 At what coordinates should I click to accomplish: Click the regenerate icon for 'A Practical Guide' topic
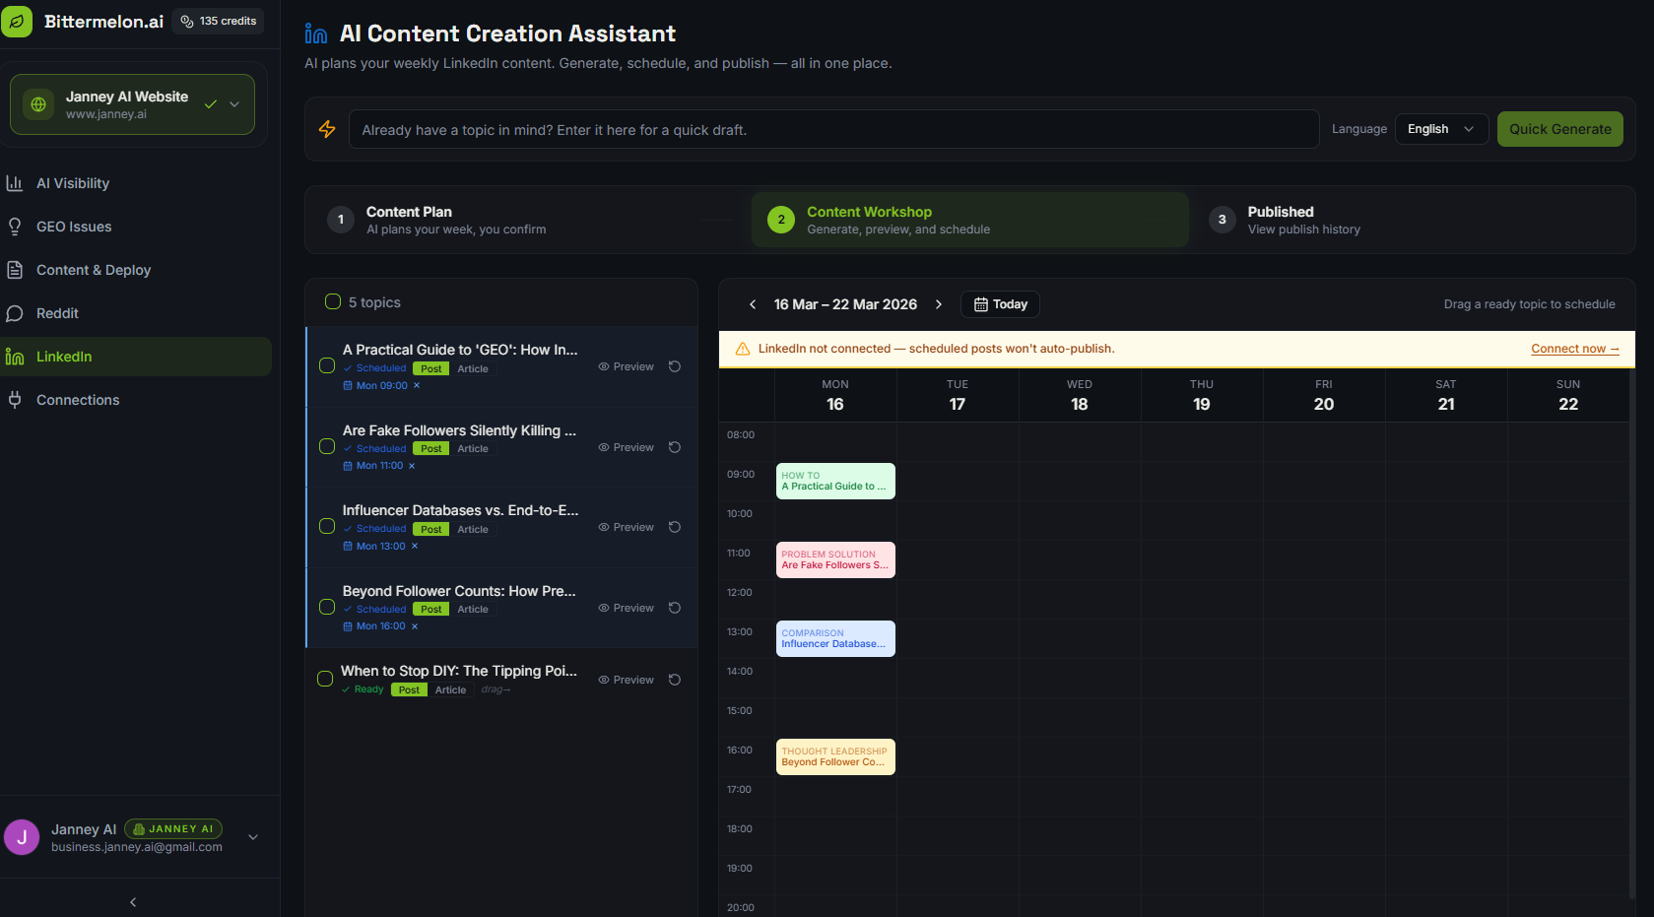675,366
